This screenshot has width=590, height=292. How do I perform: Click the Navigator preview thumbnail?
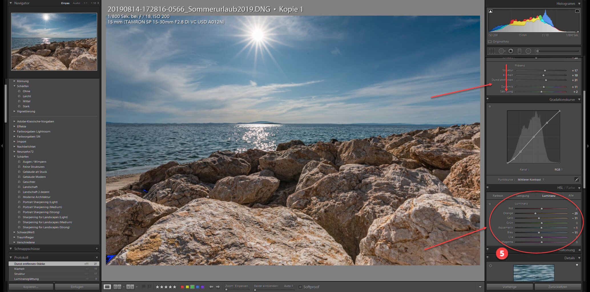pyautogui.click(x=54, y=42)
